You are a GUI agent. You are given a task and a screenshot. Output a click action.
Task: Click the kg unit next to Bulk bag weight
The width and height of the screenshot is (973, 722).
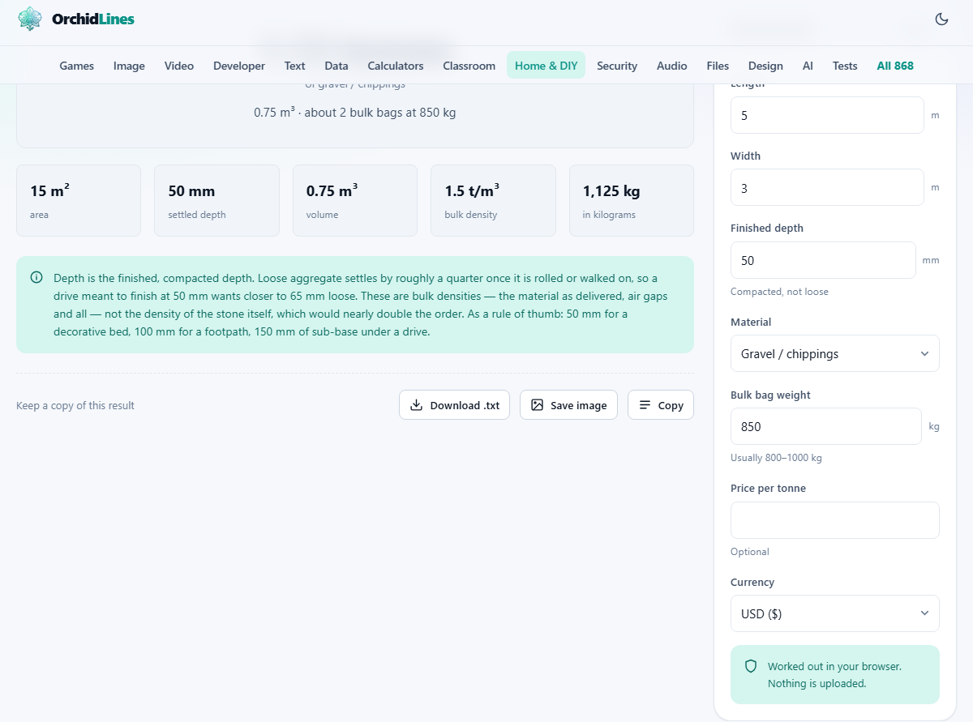click(x=934, y=426)
